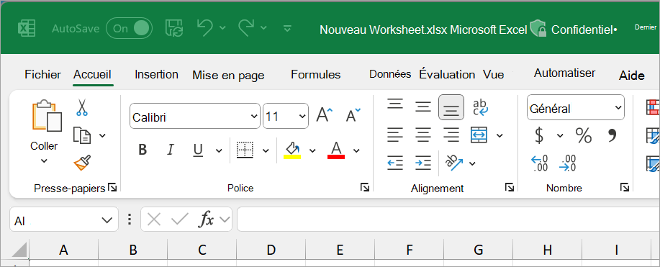The image size is (660, 267).
Task: Open the Undo history dropdown arrow
Action: (222, 28)
